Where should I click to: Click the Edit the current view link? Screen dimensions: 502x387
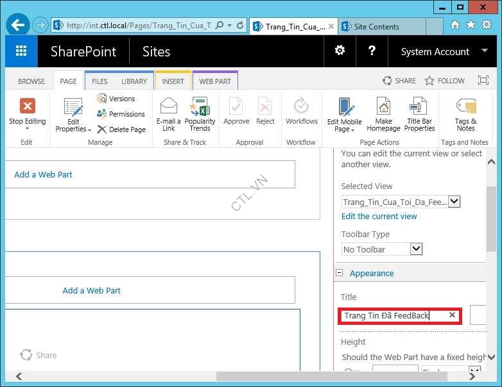[x=379, y=217]
